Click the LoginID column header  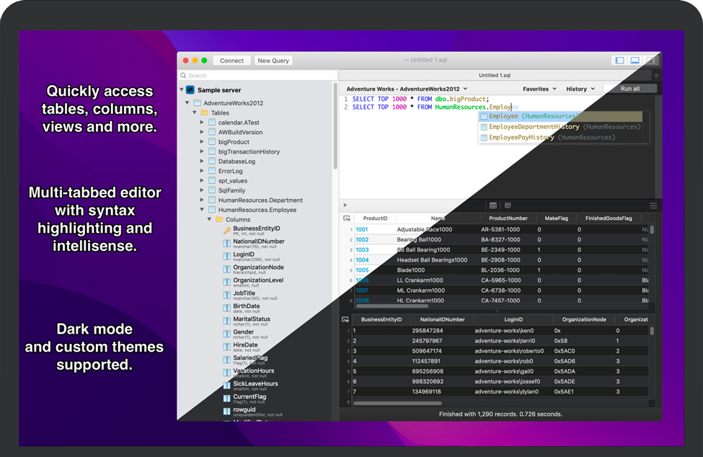point(513,319)
